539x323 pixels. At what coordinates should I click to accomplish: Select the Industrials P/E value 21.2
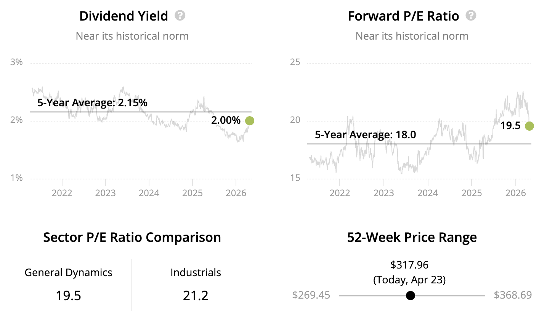pos(196,296)
